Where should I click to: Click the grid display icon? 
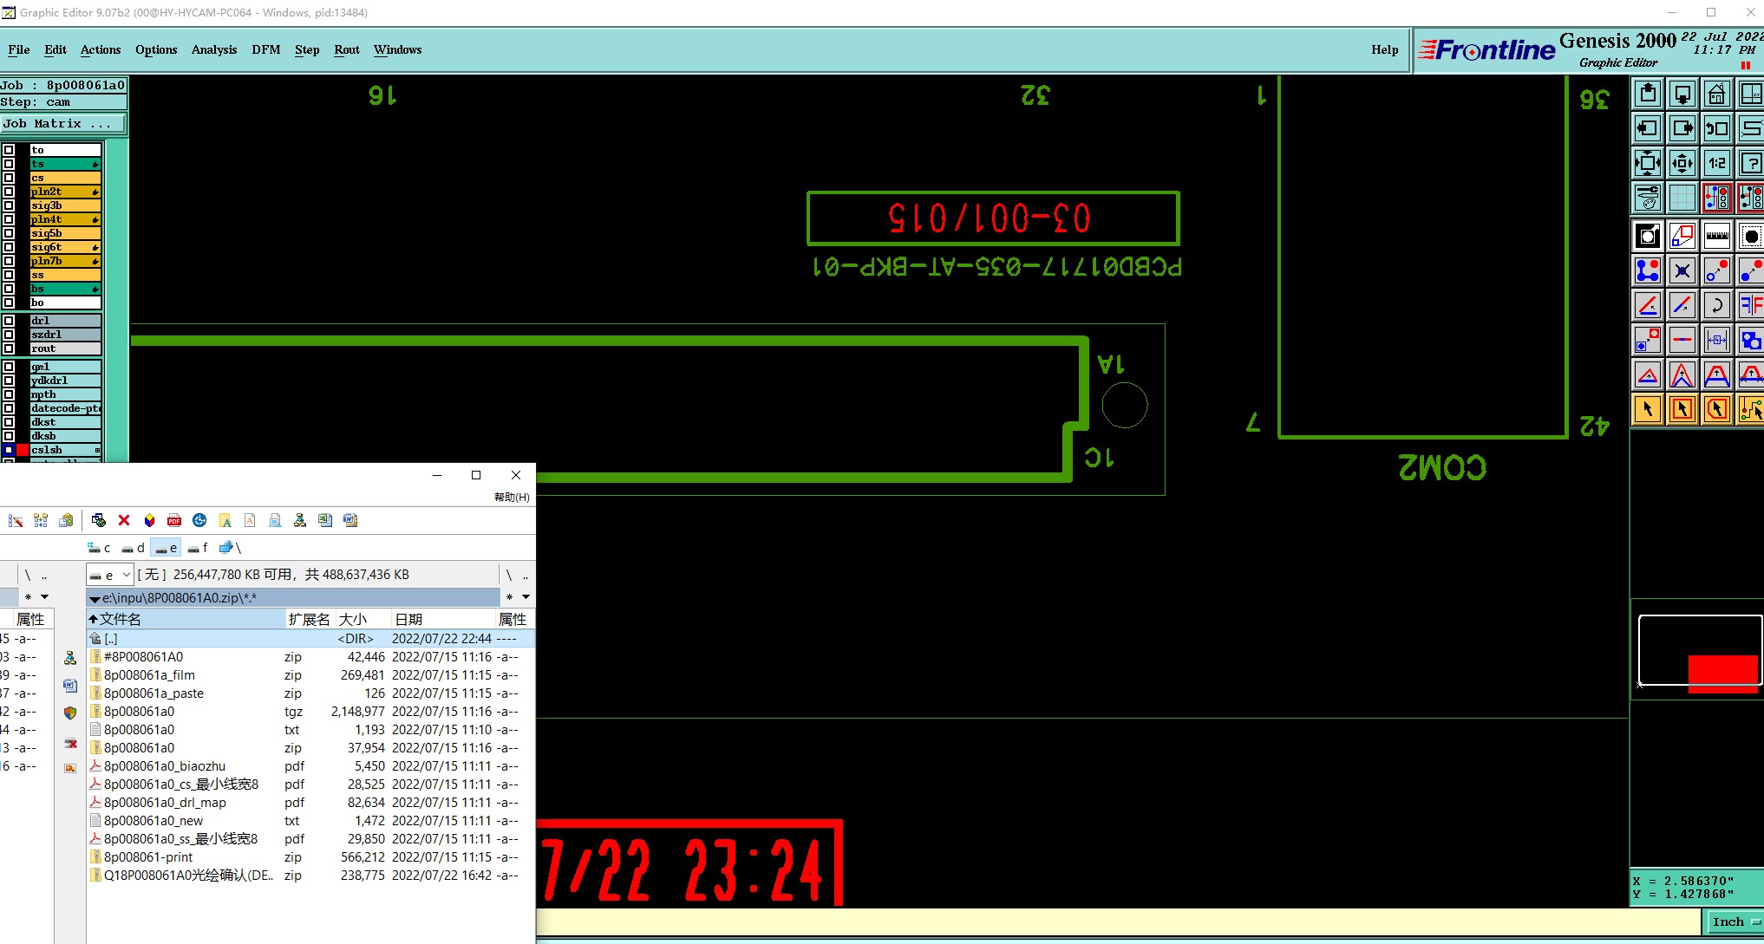[x=1682, y=198]
